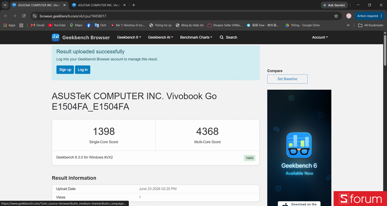Open the Facebook bookmark icon

[x=89, y=25]
